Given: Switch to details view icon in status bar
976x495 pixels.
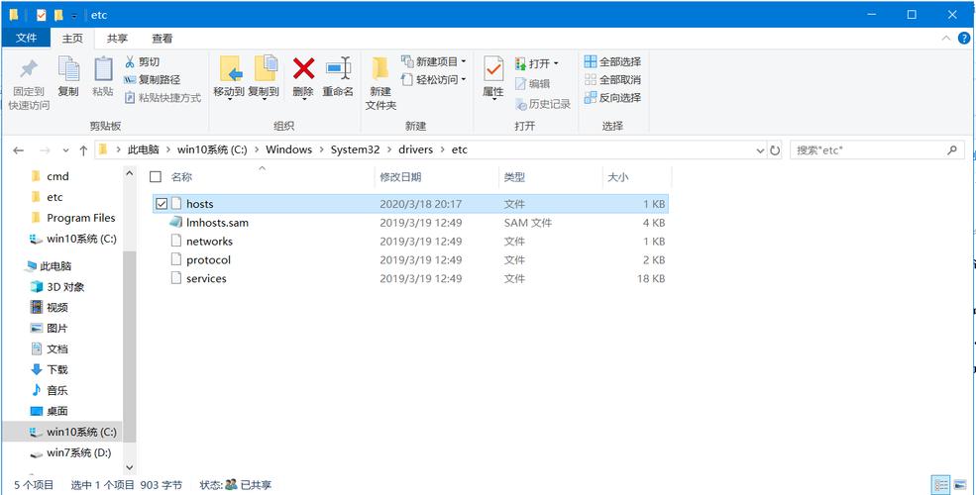Looking at the screenshot, I should pyautogui.click(x=941, y=484).
